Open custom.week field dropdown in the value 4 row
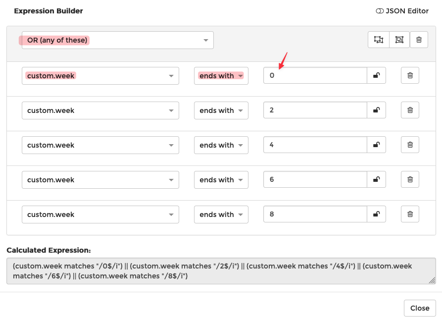The height and width of the screenshot is (323, 442). [x=100, y=145]
